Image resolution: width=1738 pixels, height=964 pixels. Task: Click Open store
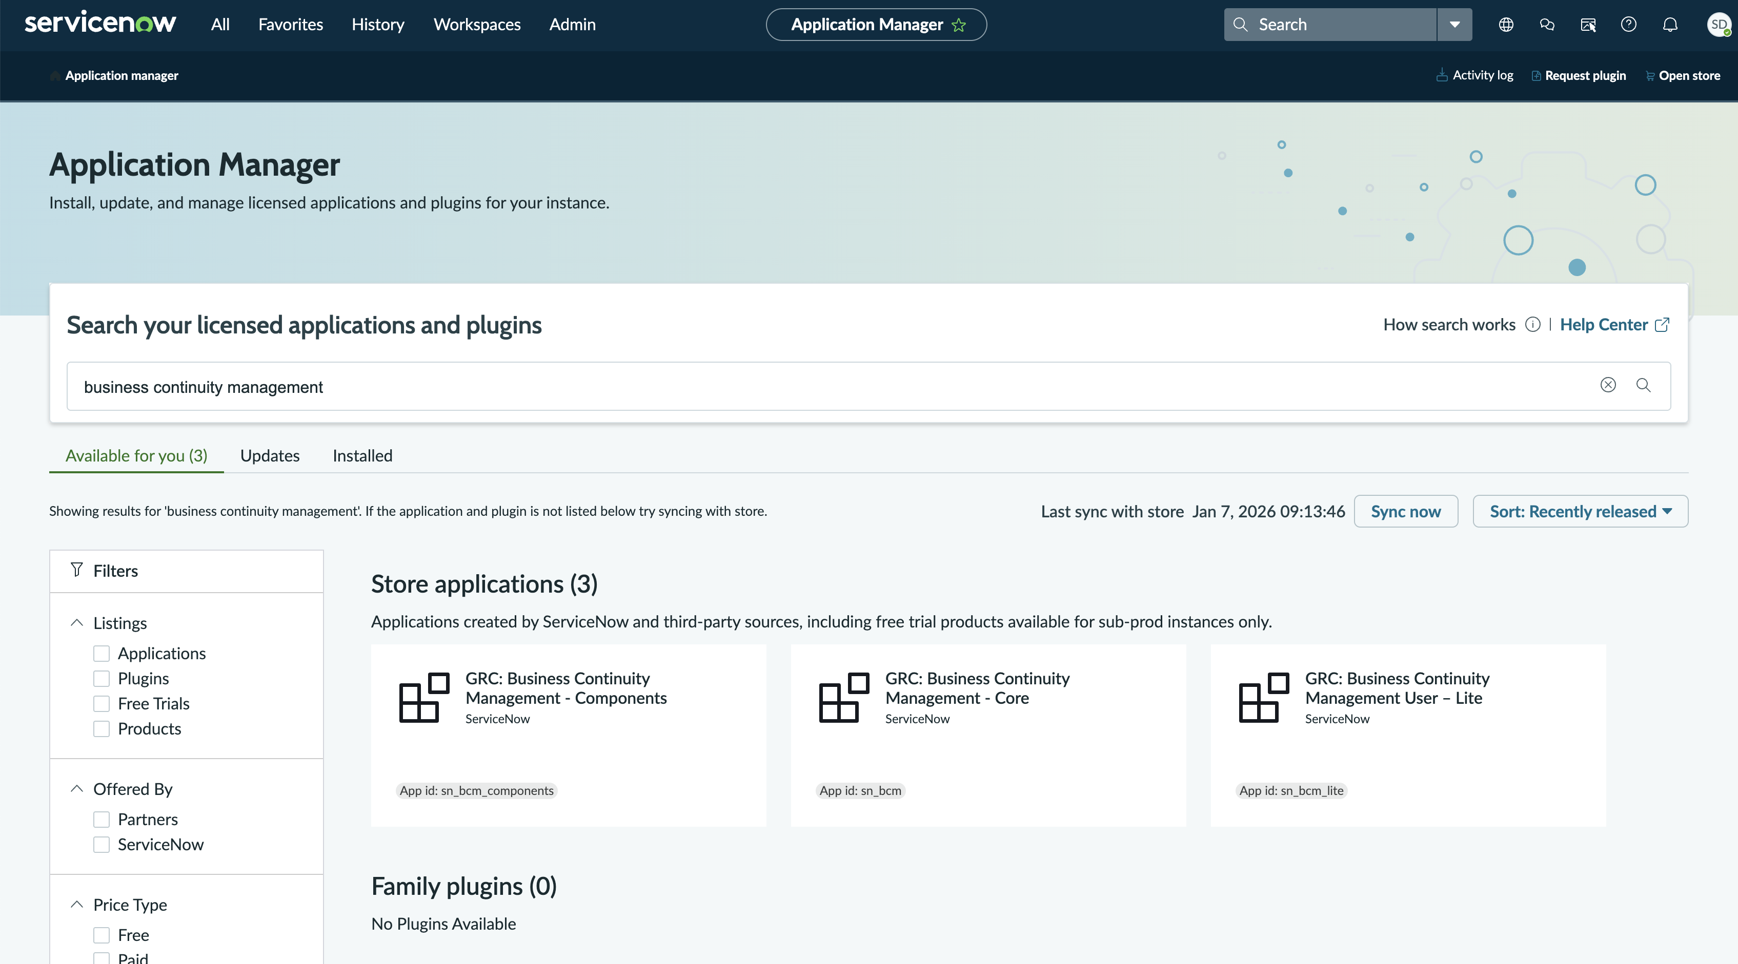click(1689, 75)
